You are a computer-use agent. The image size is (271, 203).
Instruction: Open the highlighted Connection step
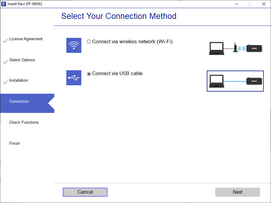click(x=27, y=103)
